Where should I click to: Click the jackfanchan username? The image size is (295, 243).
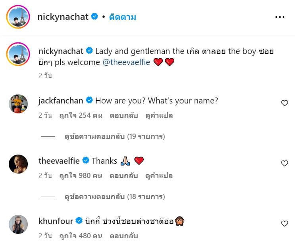pos(61,101)
